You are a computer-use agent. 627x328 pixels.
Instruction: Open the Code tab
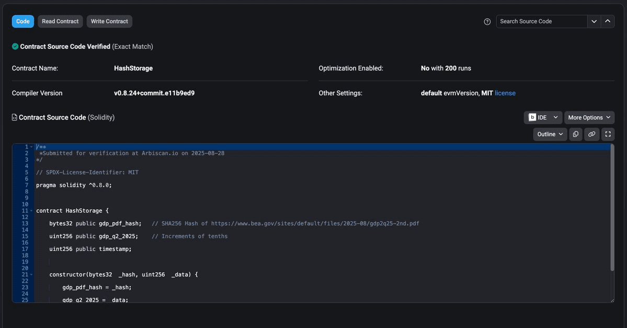[x=23, y=21]
